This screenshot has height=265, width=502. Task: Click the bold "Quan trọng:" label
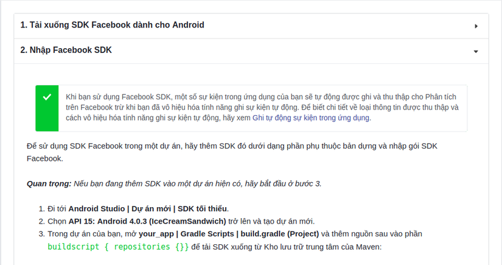click(49, 183)
